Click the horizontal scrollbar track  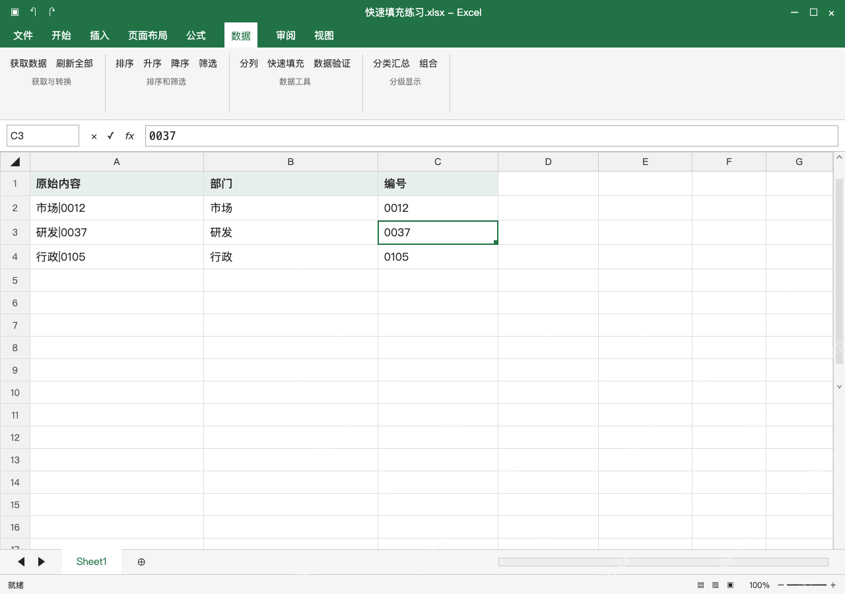point(663,562)
